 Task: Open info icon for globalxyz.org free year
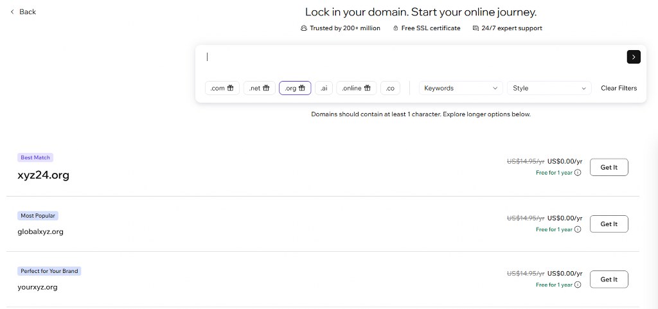click(578, 229)
